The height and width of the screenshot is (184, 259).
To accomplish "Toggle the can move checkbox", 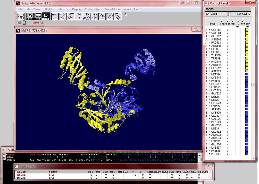I will coord(250,14).
